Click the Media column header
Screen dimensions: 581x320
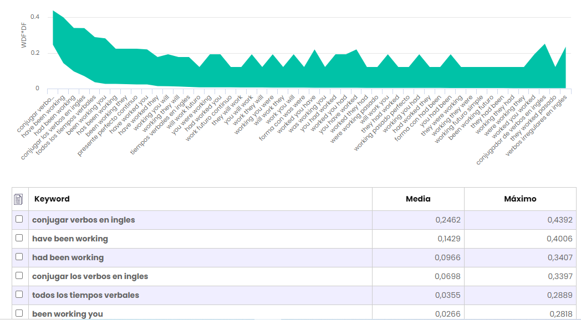click(x=418, y=199)
